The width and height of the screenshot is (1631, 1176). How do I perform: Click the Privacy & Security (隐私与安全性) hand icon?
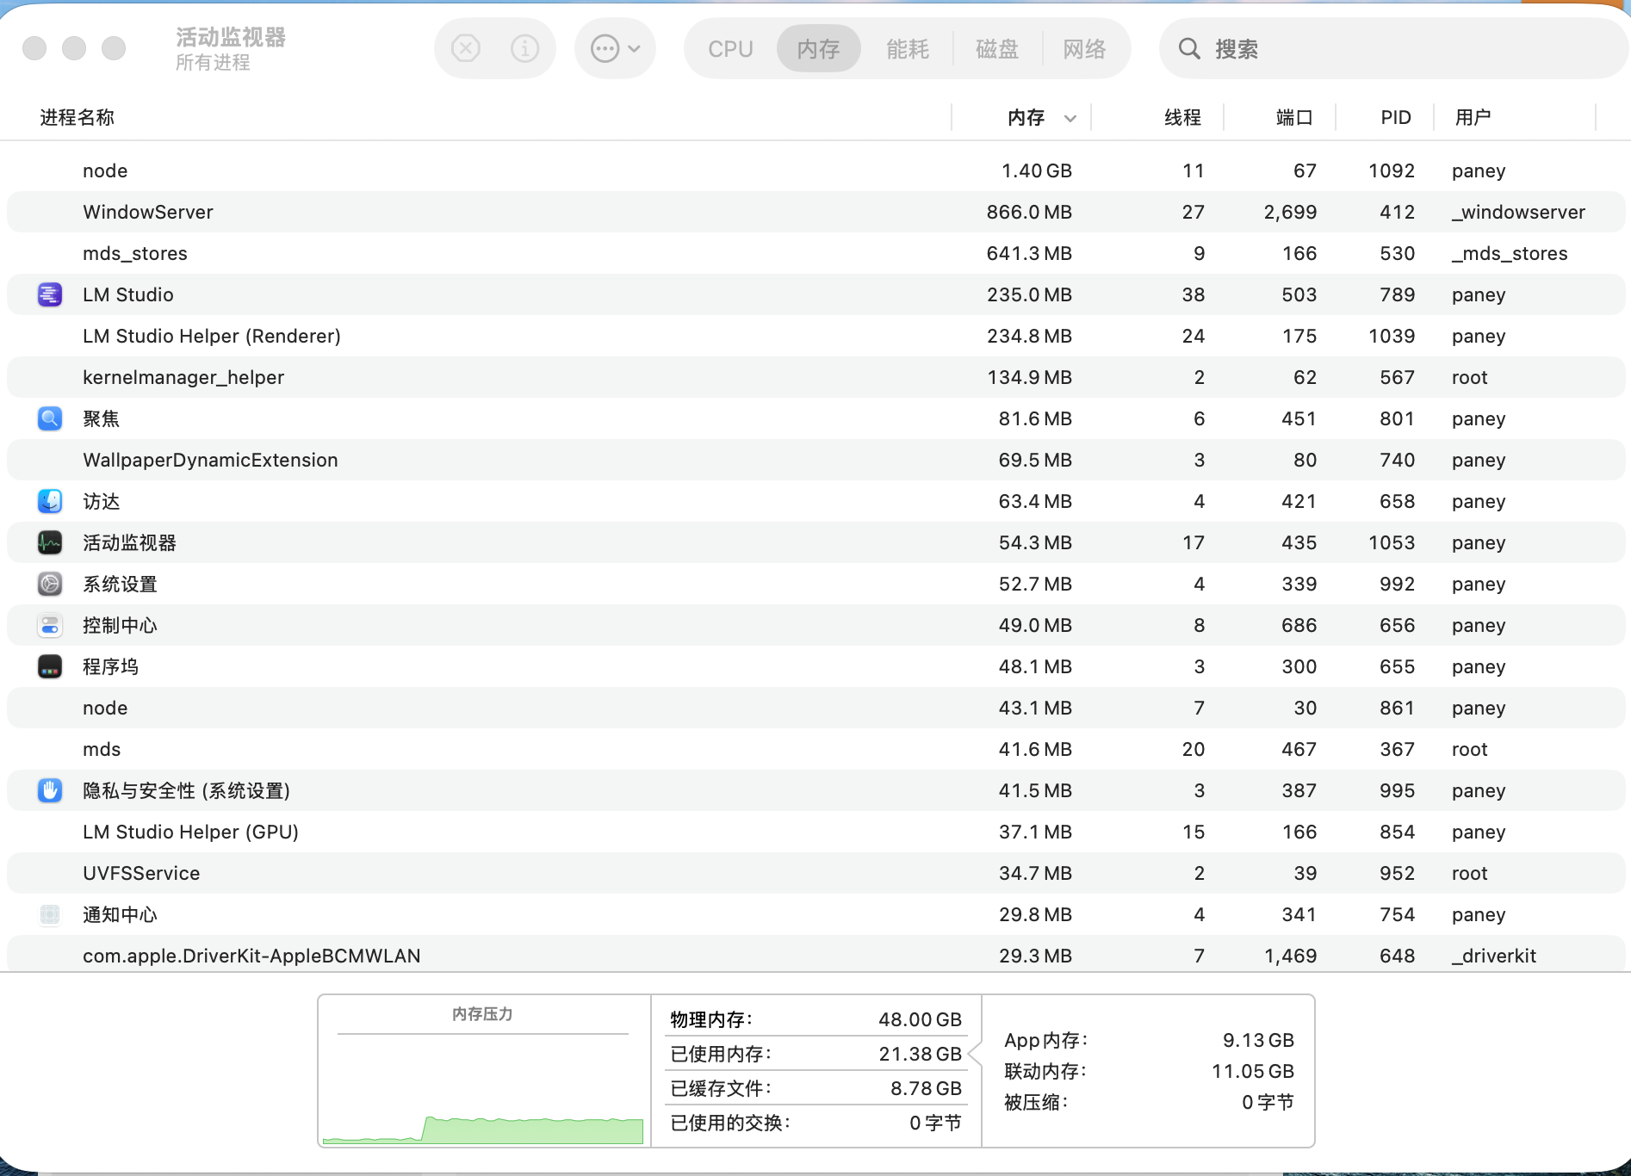pos(50,790)
